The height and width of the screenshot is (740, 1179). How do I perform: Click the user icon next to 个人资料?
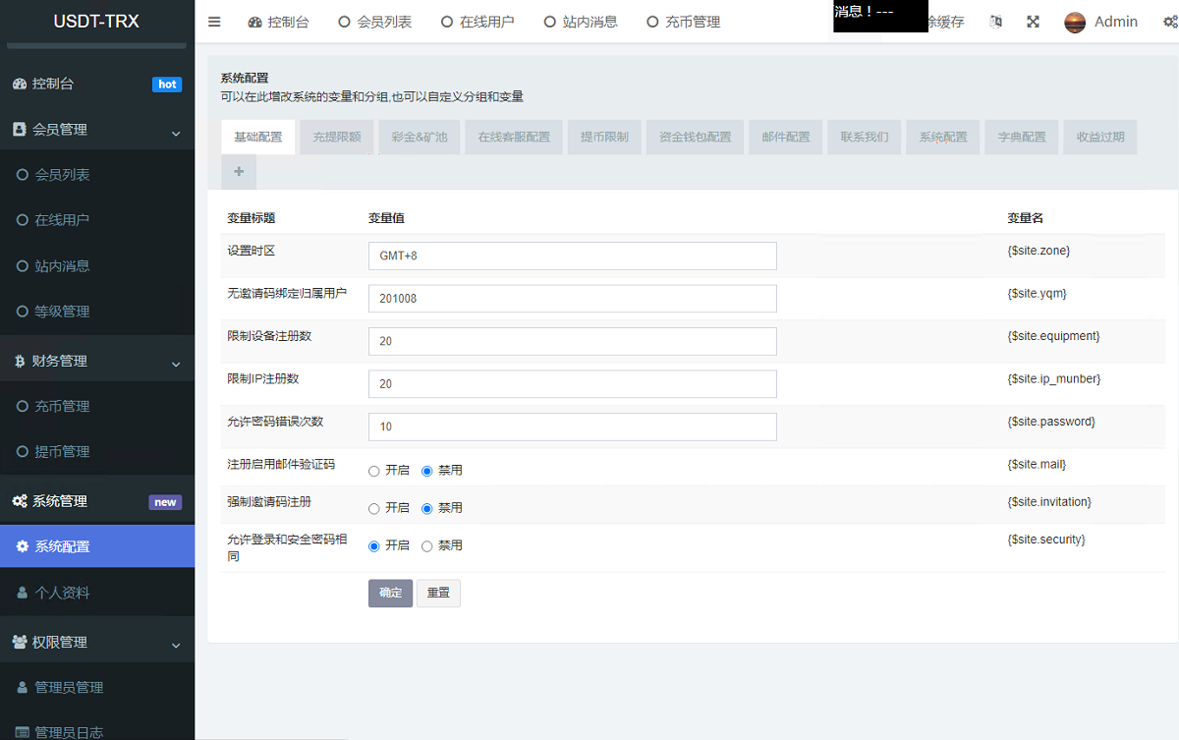tap(23, 593)
